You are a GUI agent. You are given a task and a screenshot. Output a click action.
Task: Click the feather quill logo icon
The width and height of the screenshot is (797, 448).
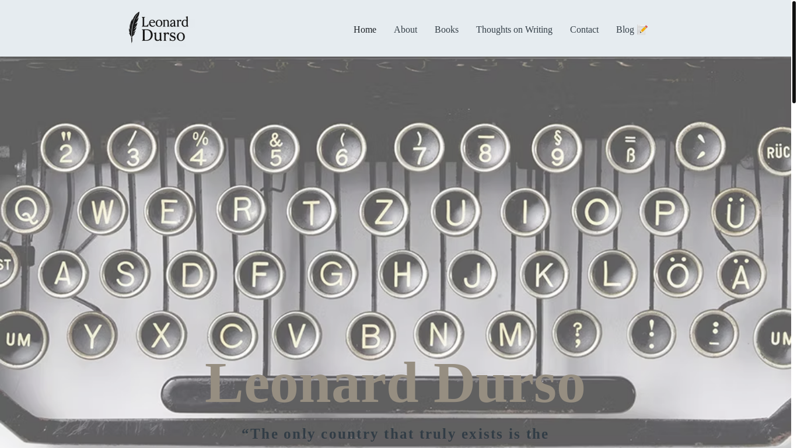point(134,27)
